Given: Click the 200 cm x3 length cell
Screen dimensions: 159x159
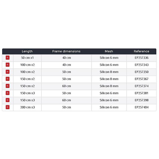Looking at the screenshot, I should [x=27, y=107].
